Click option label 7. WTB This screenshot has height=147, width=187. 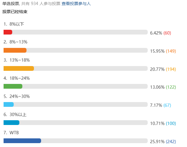(x=12, y=133)
